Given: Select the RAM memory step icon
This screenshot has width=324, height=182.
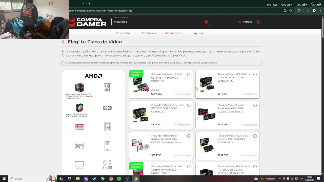Looking at the screenshot, I should pyautogui.click(x=107, y=108).
